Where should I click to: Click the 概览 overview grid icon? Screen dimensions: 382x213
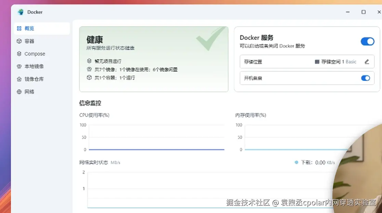pyautogui.click(x=19, y=28)
